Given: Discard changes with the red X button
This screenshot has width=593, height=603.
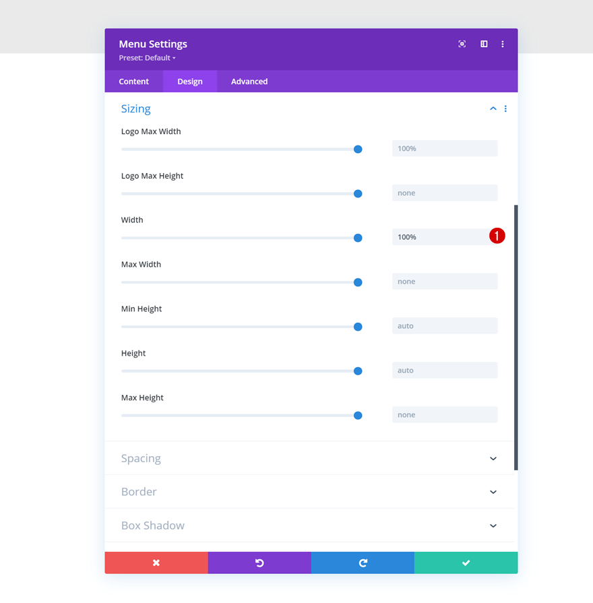Looking at the screenshot, I should (156, 563).
